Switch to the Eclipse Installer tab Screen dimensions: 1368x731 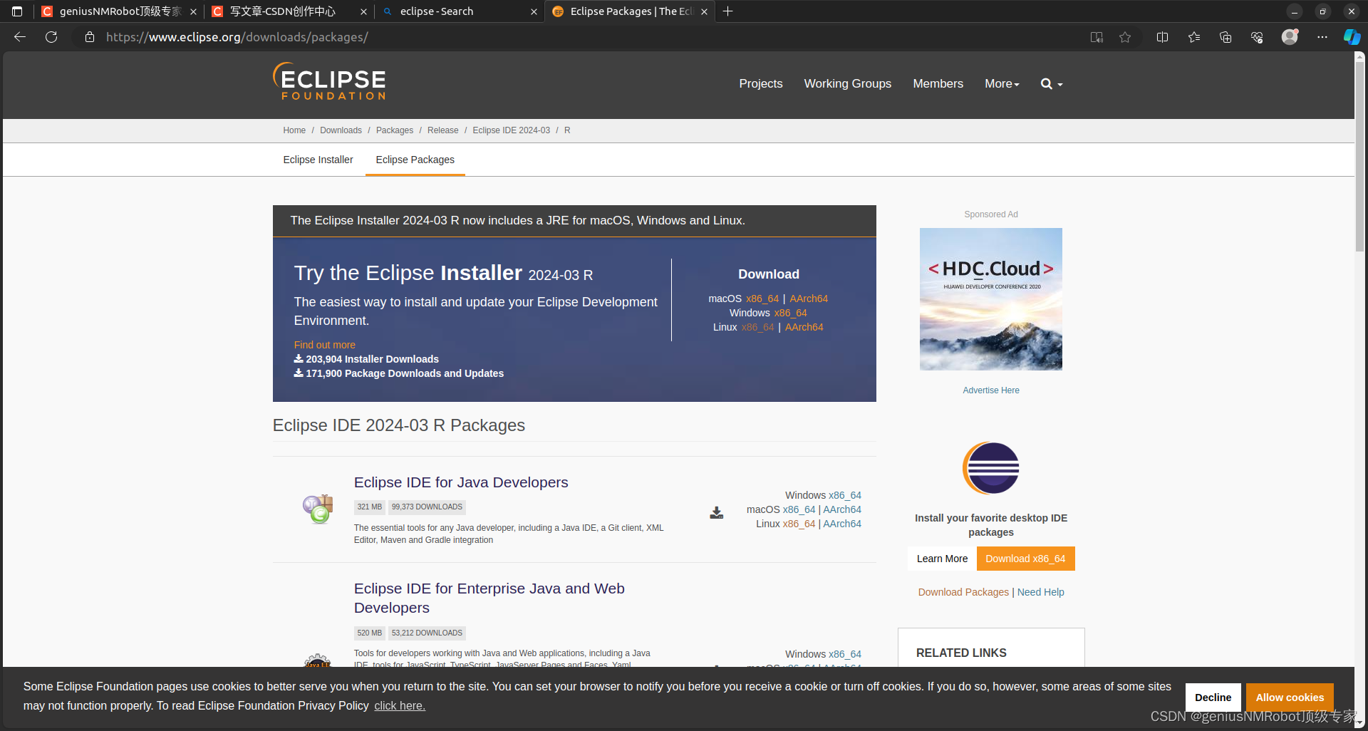tap(318, 160)
